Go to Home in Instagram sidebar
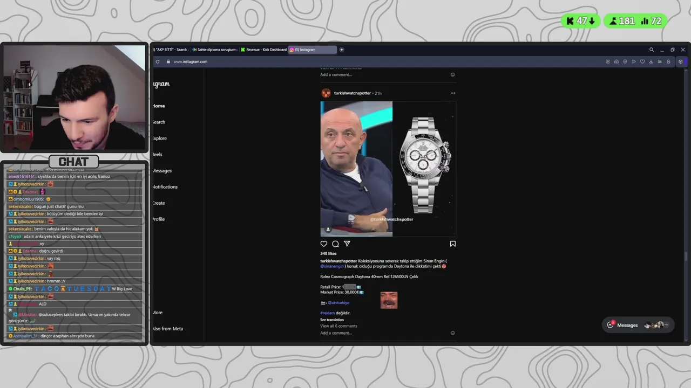This screenshot has width=691, height=388. pos(159,106)
